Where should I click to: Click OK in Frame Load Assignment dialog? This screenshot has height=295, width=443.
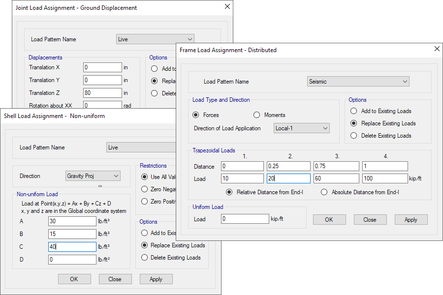click(329, 220)
